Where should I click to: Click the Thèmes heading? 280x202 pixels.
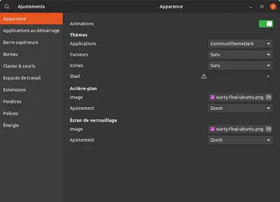pos(79,35)
